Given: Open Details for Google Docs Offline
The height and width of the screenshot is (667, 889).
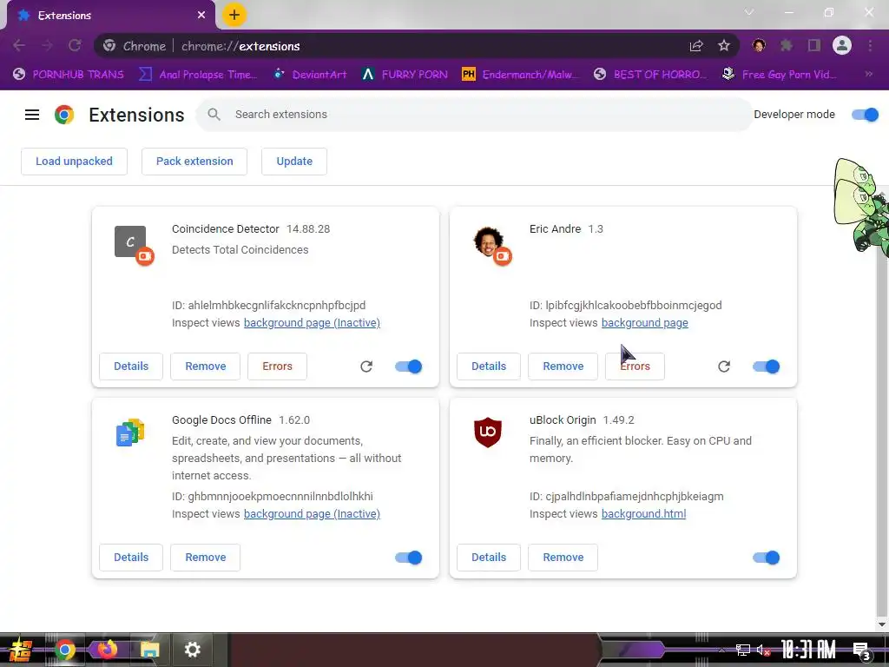Looking at the screenshot, I should click(131, 558).
